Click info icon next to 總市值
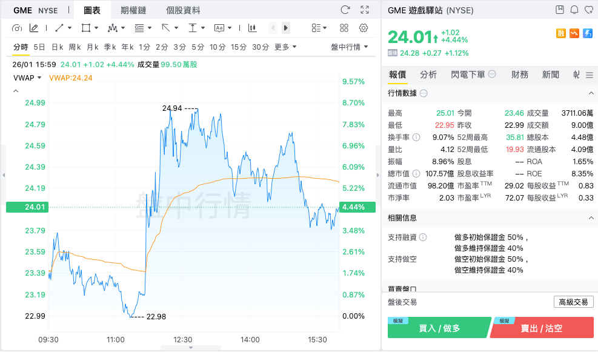 coord(416,173)
